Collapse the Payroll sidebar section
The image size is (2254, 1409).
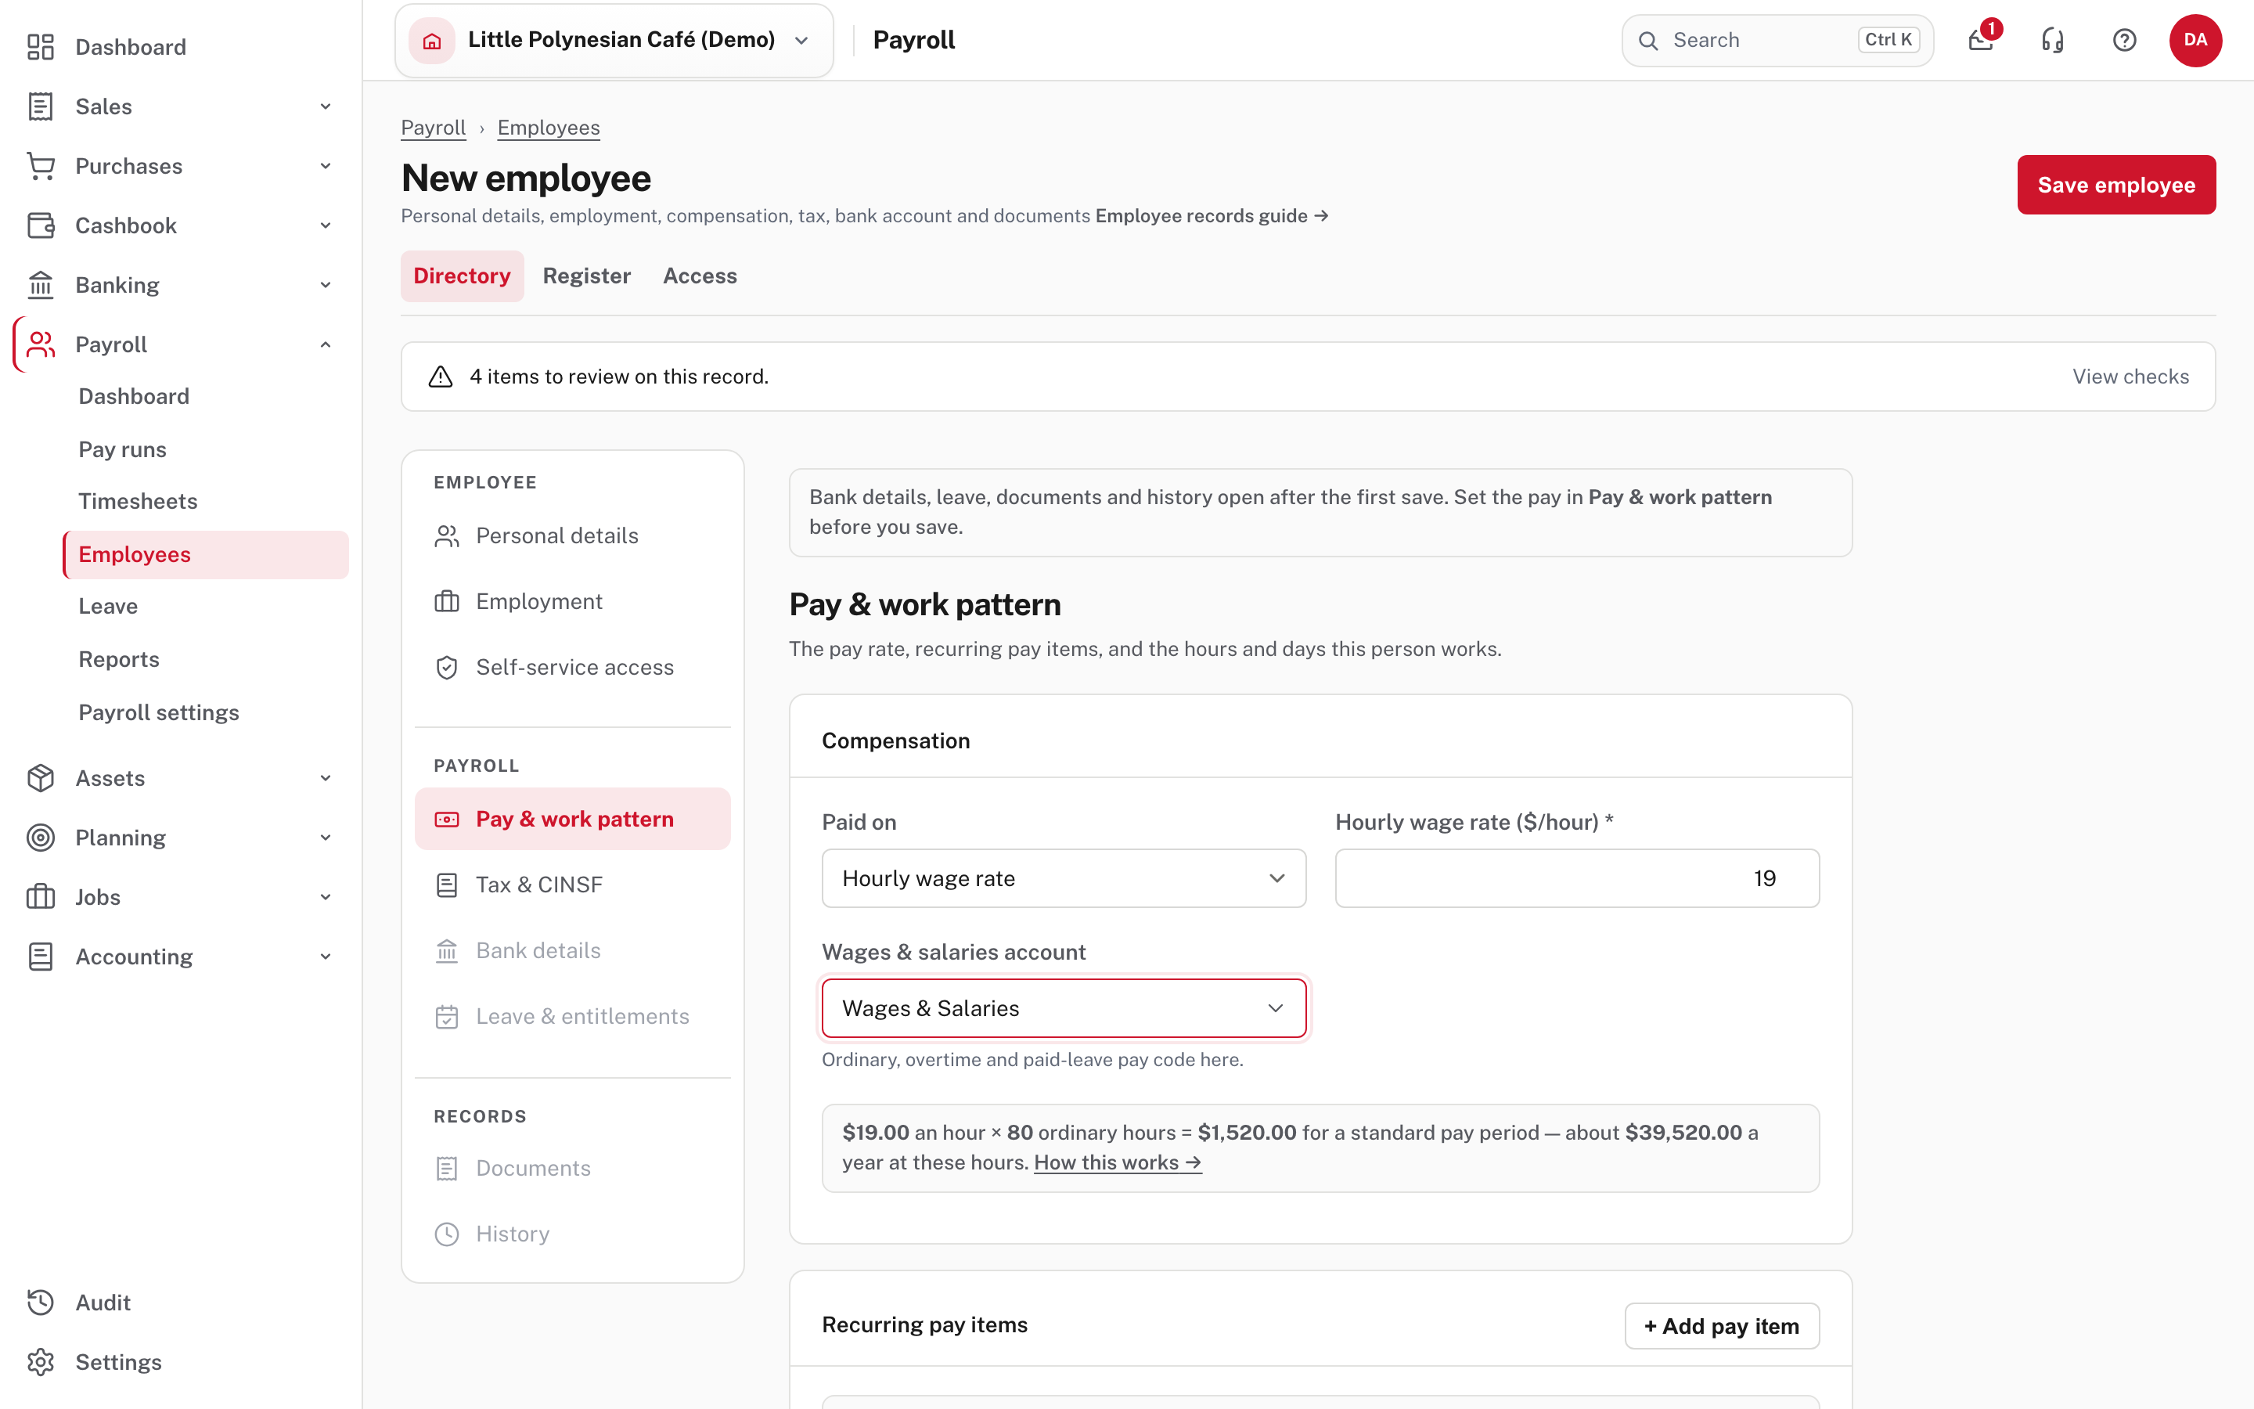click(325, 344)
